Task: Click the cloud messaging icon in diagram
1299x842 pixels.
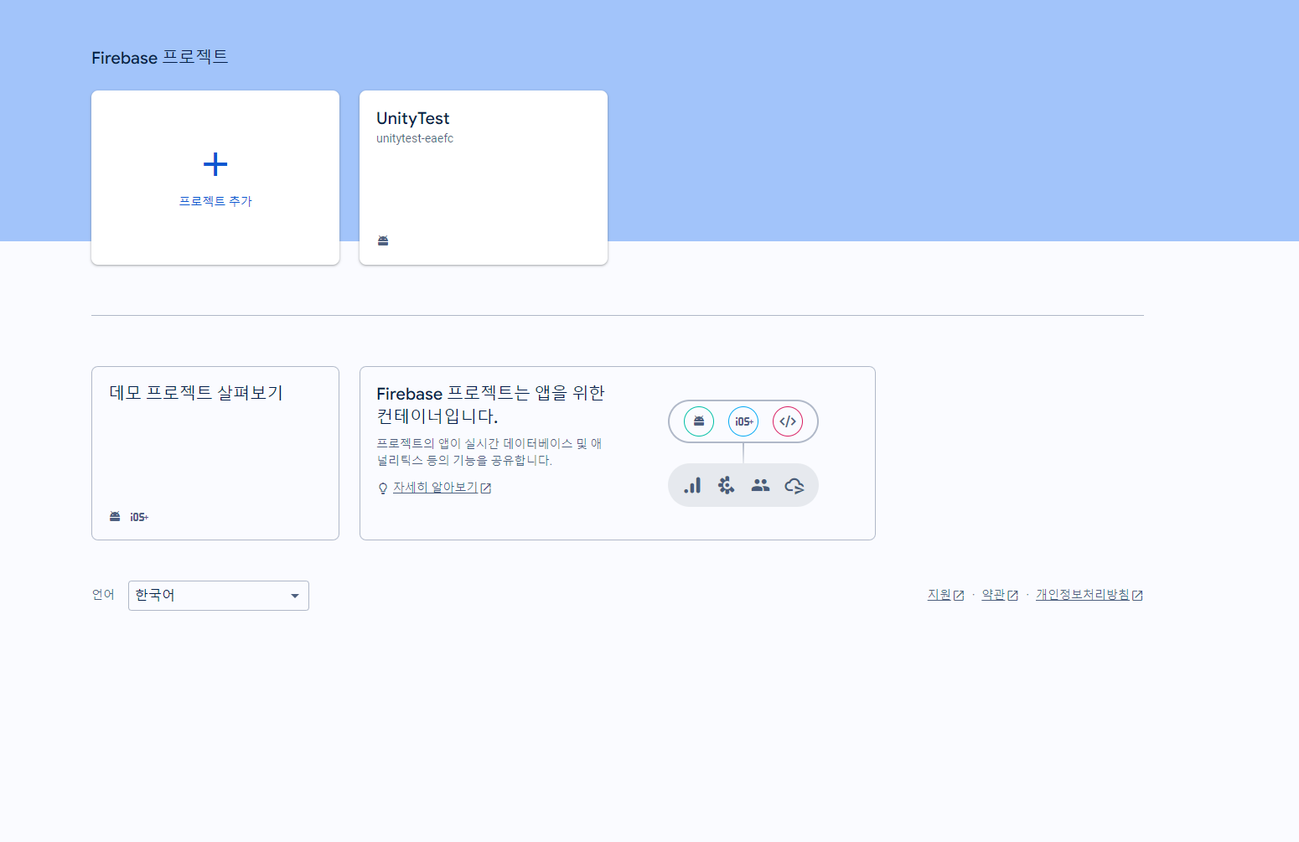Action: tap(794, 485)
